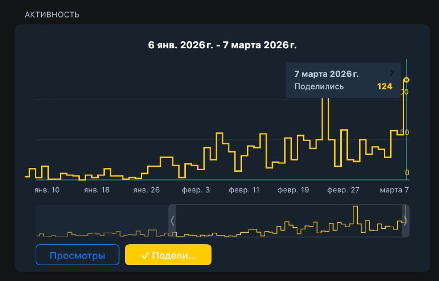Click the date range title above chart
Image resolution: width=439 pixels, height=281 pixels.
coord(222,44)
